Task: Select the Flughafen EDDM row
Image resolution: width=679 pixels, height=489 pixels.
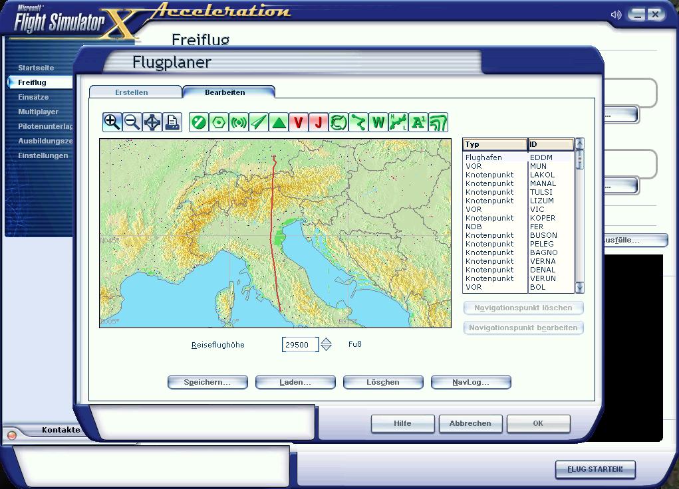Action: click(x=518, y=157)
